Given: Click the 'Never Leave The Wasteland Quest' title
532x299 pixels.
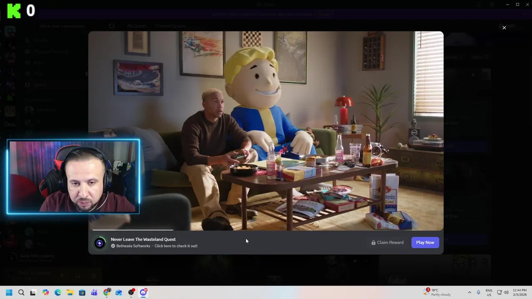Looking at the screenshot, I should pos(143,239).
